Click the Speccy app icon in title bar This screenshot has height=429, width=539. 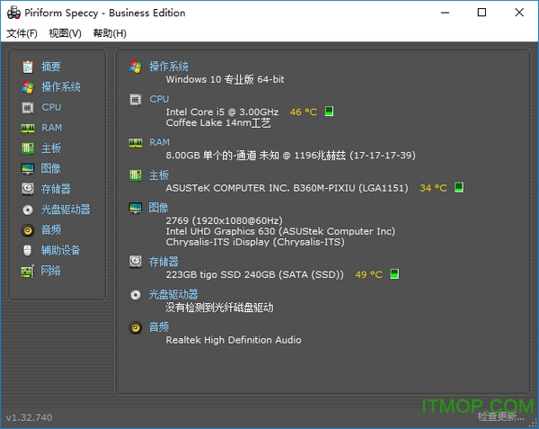tap(13, 13)
